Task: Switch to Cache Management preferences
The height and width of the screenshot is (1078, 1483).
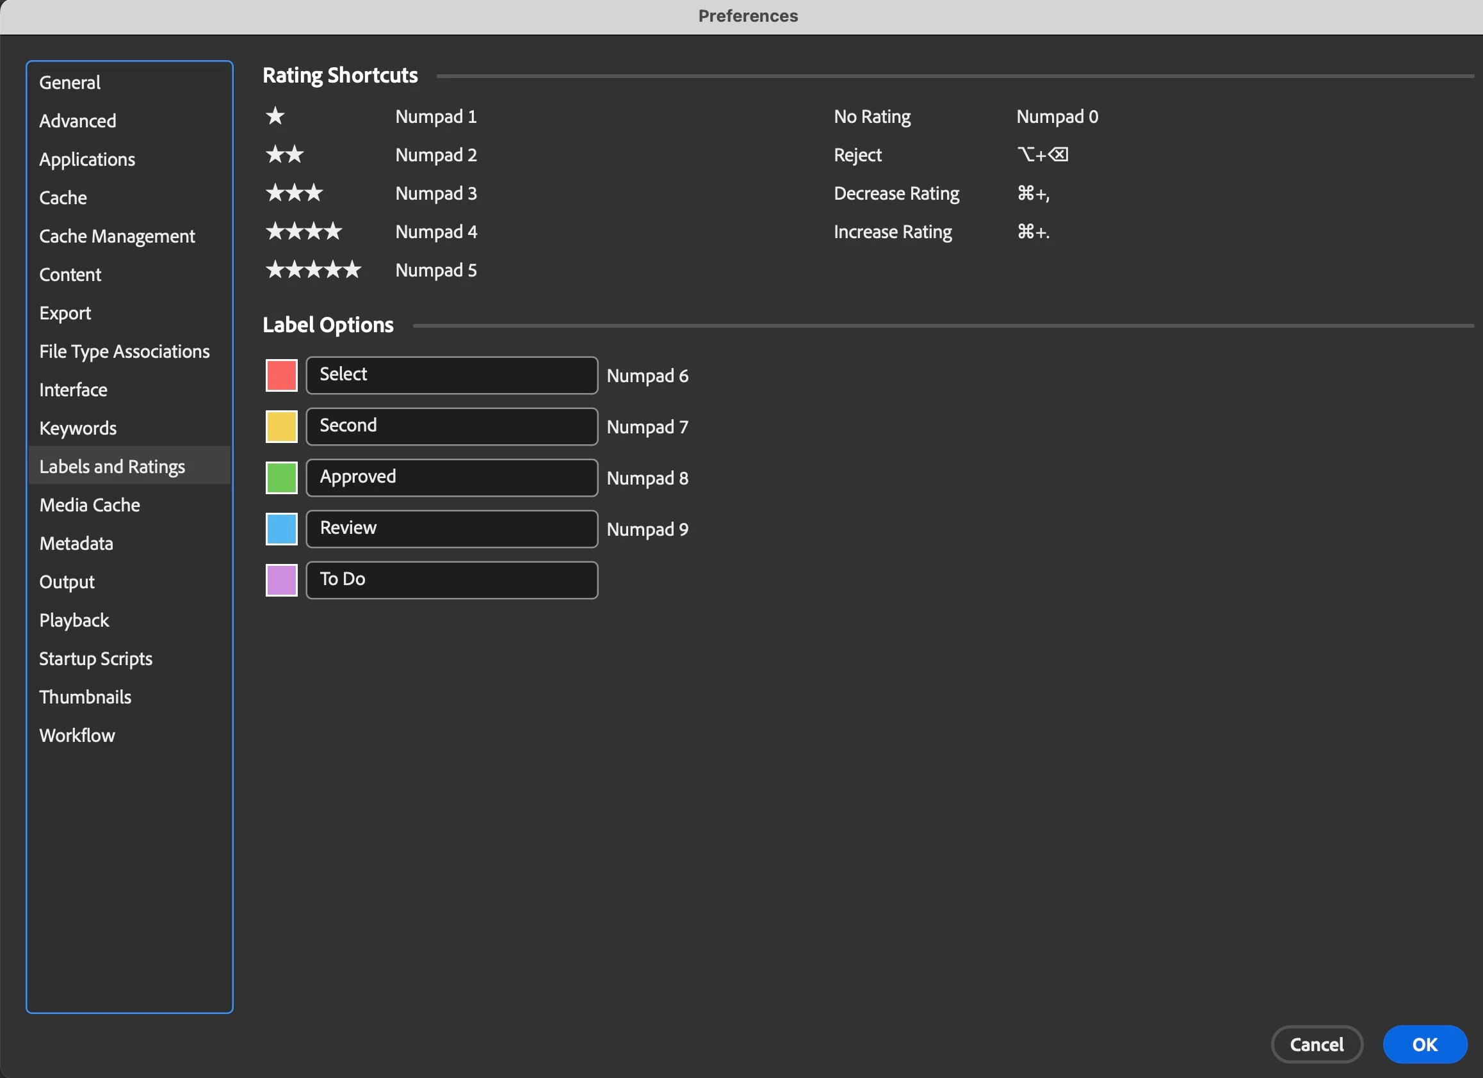Action: click(117, 236)
